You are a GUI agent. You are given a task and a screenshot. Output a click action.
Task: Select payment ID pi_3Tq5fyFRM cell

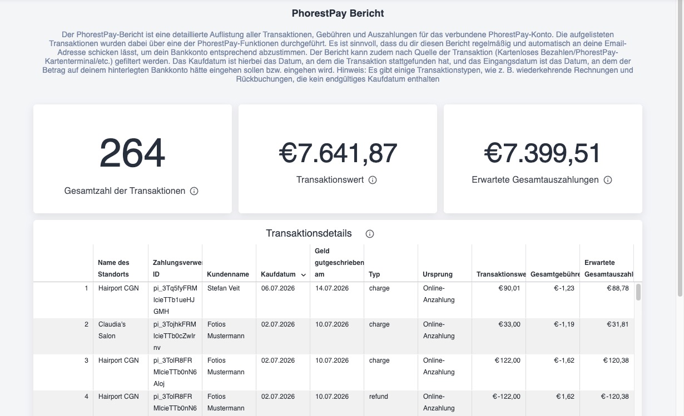pyautogui.click(x=175, y=300)
